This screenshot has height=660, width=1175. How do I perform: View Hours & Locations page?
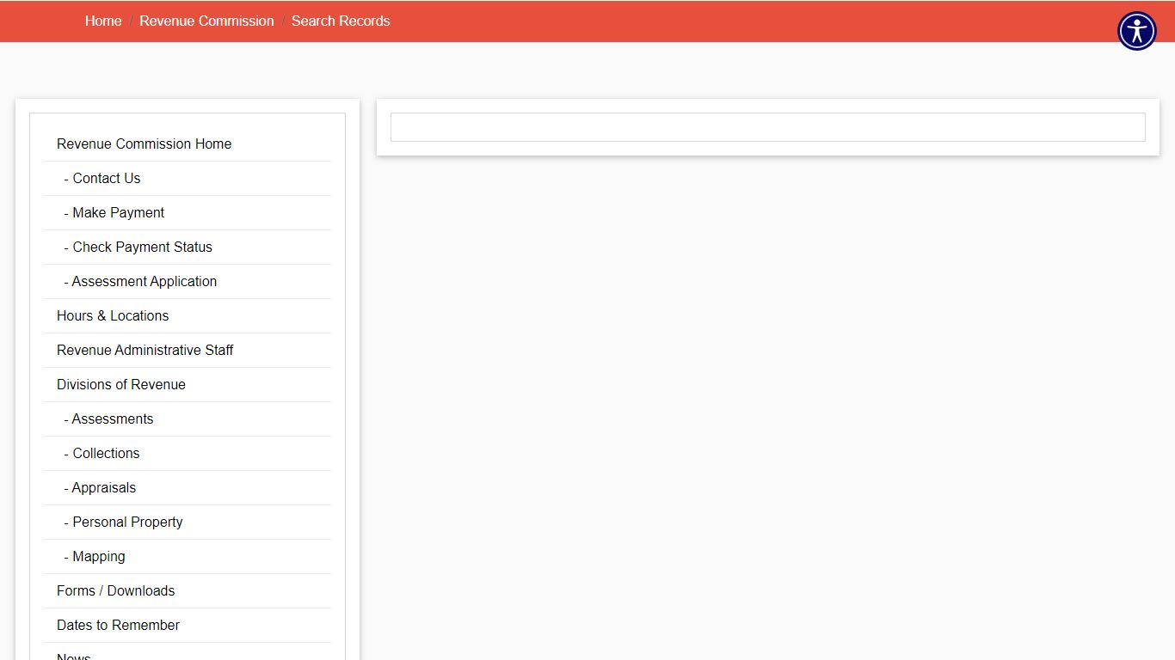[x=187, y=316]
